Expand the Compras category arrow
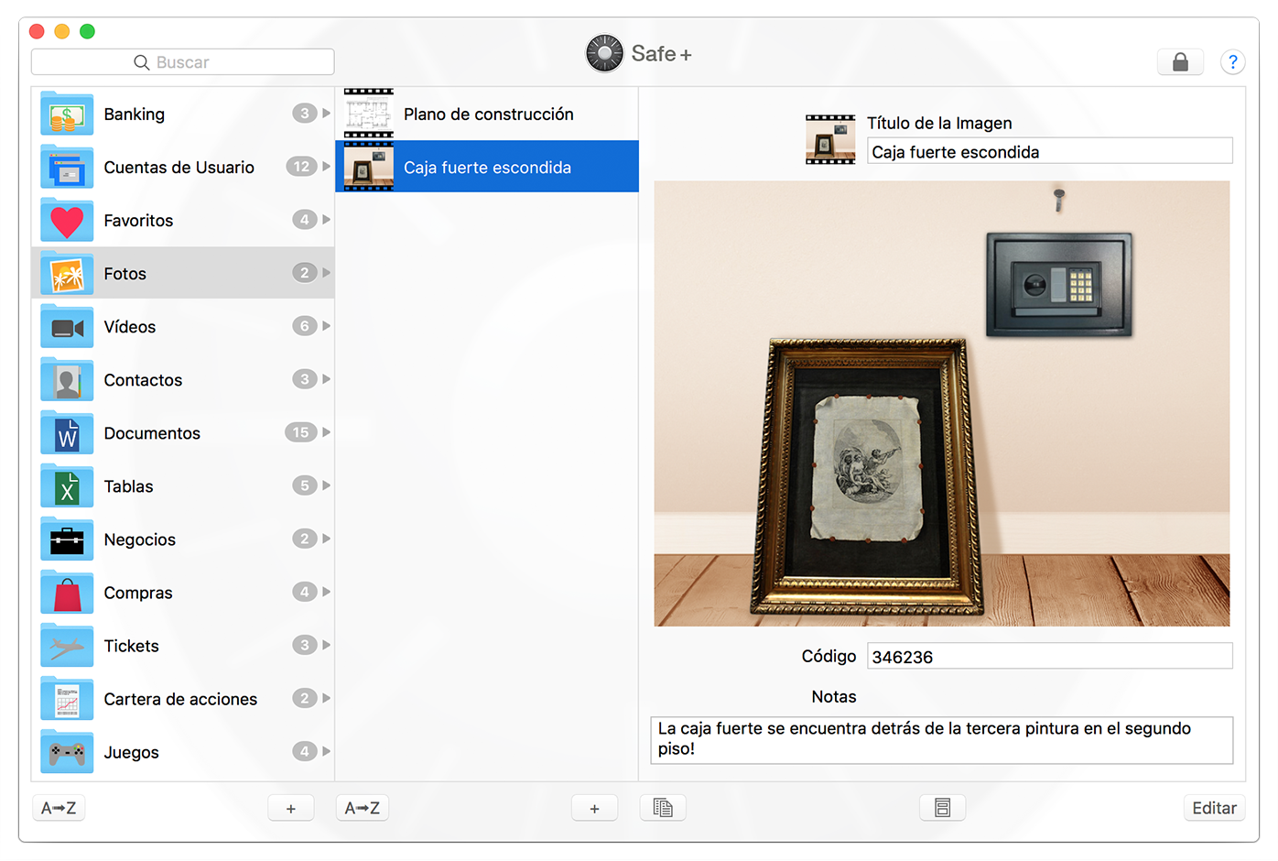Viewport: 1278px width, 861px height. (326, 592)
